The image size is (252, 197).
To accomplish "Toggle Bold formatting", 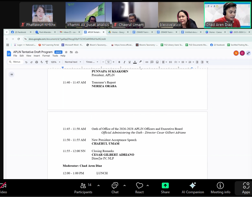I will click(x=119, y=62).
